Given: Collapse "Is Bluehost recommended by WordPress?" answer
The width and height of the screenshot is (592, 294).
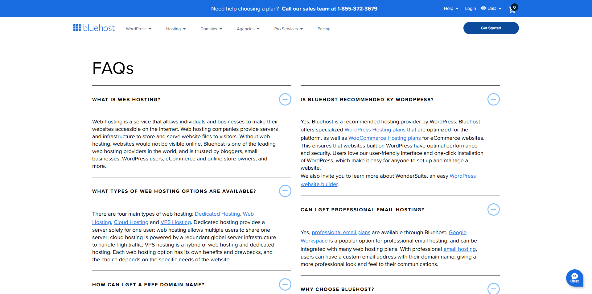Looking at the screenshot, I should tap(493, 99).
